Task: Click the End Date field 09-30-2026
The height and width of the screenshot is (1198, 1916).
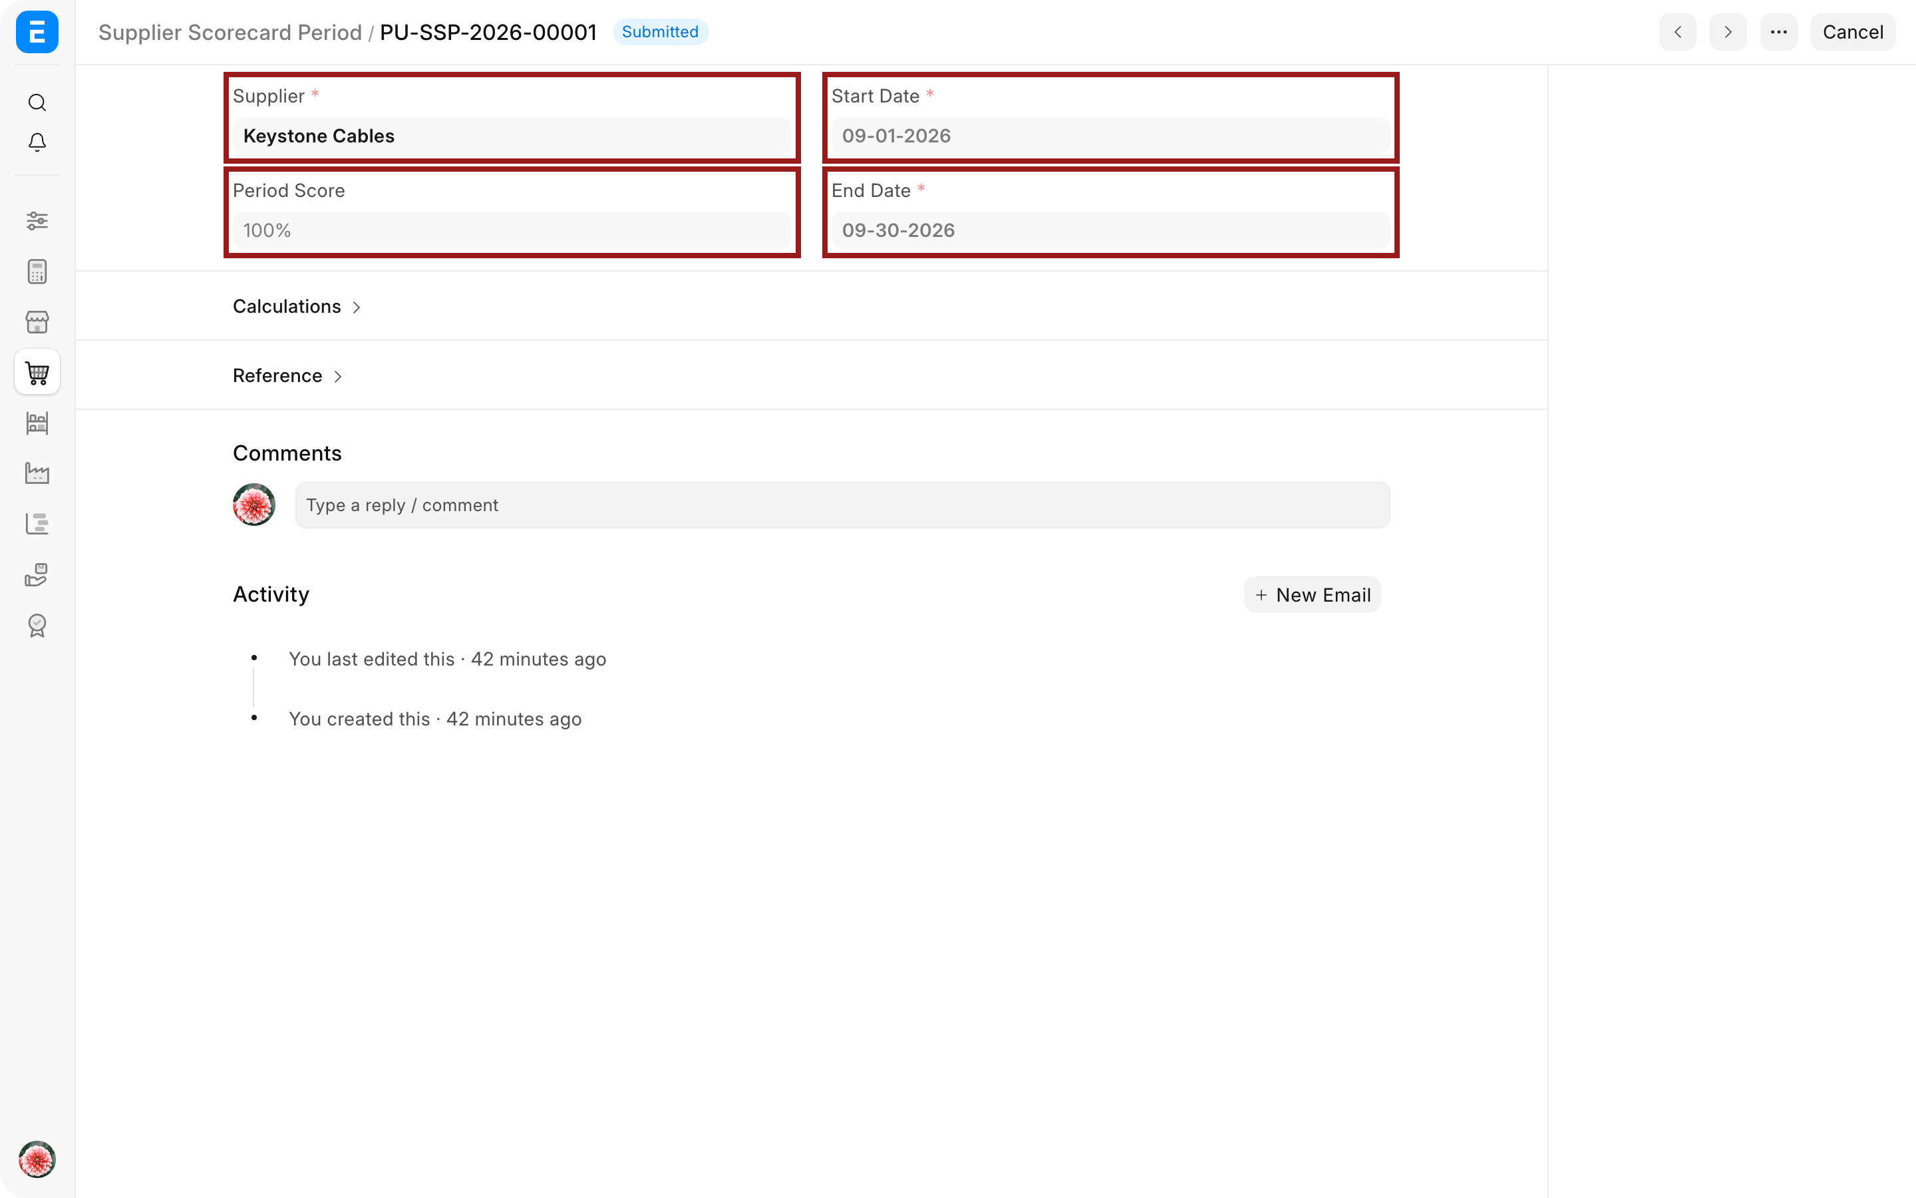Action: [x=1111, y=230]
